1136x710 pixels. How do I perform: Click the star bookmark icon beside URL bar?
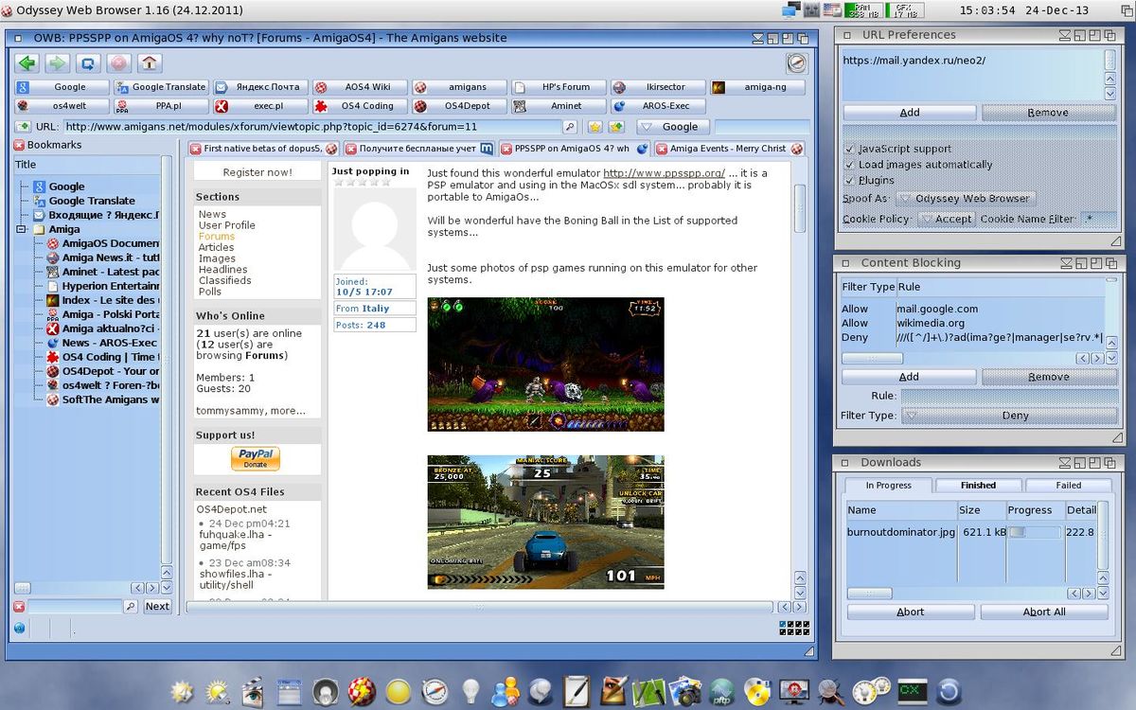coord(595,126)
